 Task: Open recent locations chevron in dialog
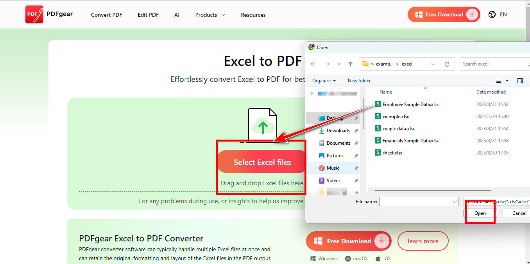[x=339, y=64]
